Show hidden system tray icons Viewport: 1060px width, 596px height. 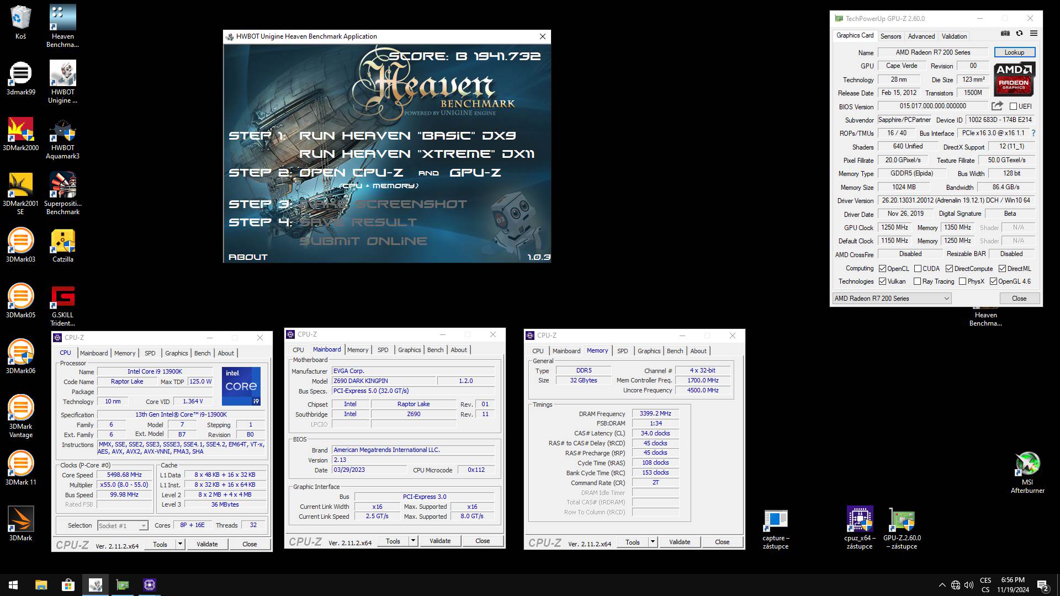tap(942, 585)
